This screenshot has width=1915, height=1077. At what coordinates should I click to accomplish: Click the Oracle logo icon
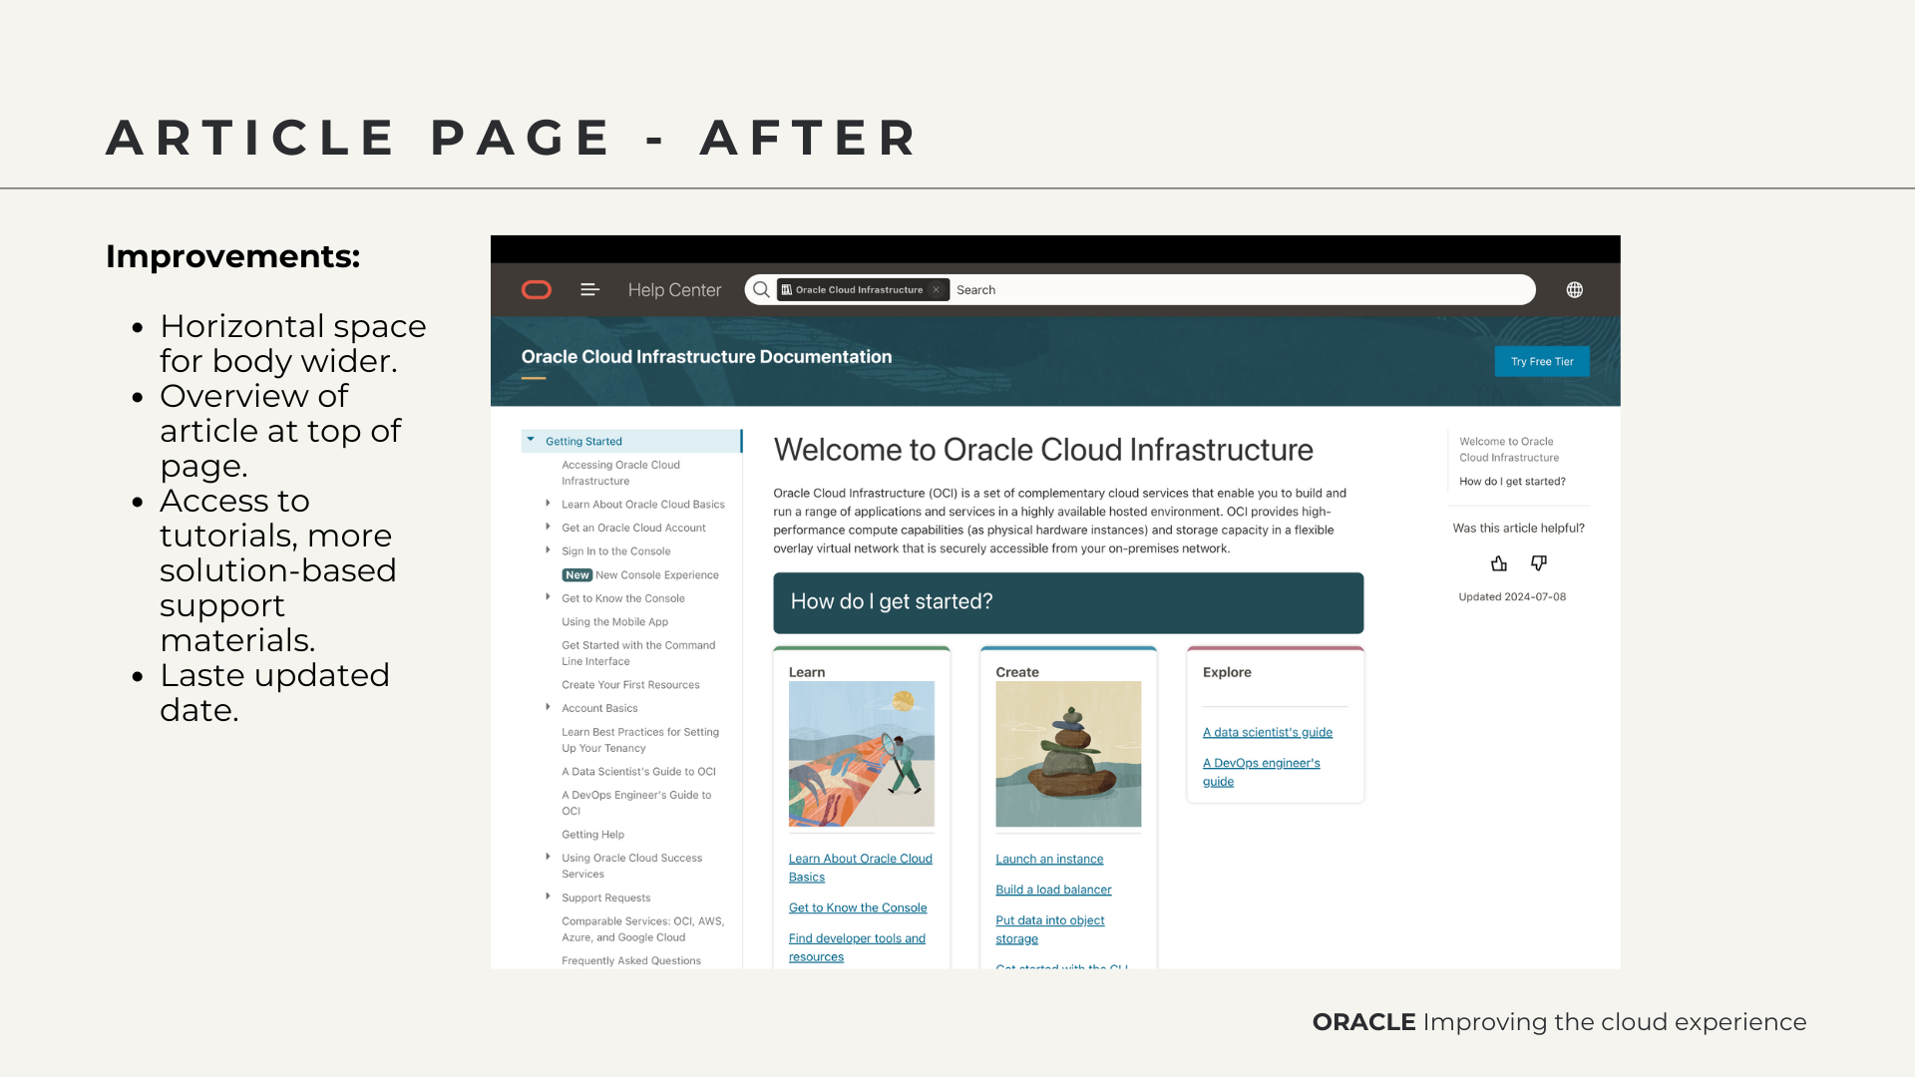537,290
